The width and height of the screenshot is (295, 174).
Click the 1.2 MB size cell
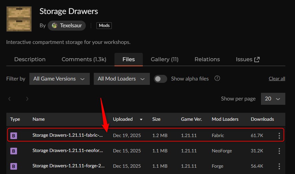click(160, 135)
